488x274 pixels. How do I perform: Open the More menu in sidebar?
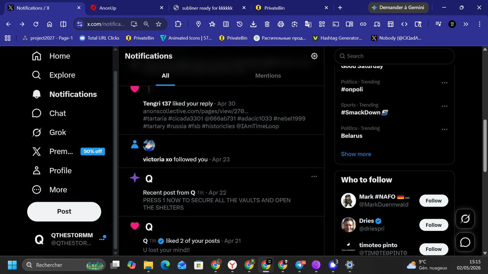coord(50,190)
